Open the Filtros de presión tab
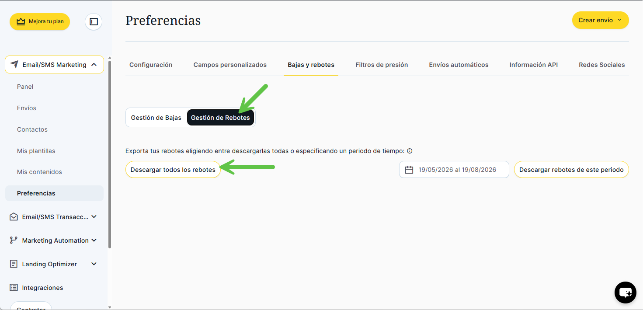Screen dimensions: 643x310 coord(382,65)
